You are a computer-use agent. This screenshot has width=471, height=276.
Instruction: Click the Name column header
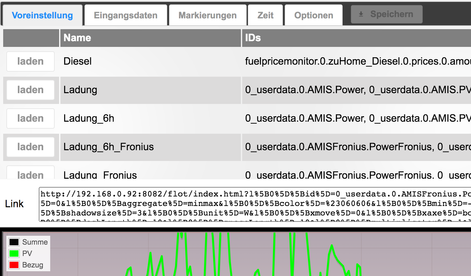click(151, 38)
